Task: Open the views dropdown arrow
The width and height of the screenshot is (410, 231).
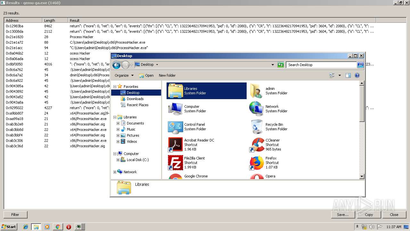Action: pyautogui.click(x=340, y=75)
